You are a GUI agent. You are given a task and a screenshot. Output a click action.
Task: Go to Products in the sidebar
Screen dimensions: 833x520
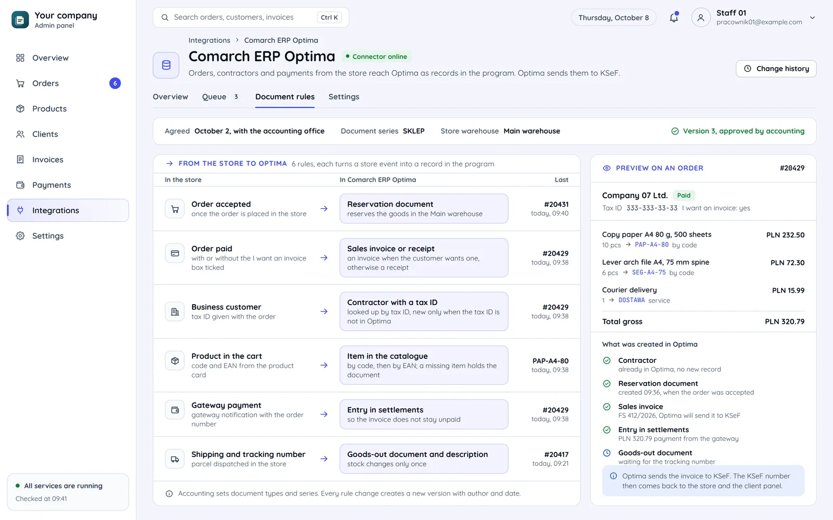coord(68,109)
